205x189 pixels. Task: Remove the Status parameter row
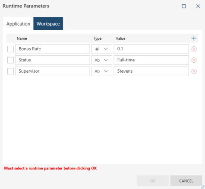click(194, 60)
